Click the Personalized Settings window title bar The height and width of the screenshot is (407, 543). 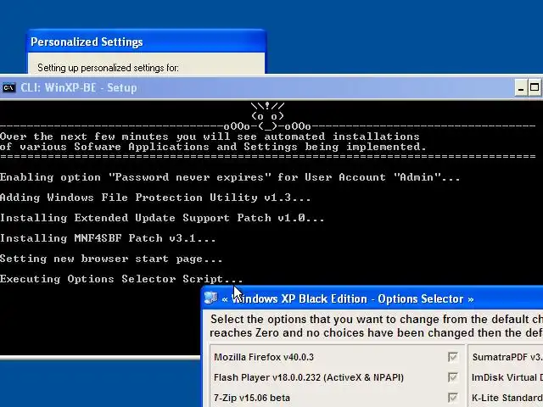coord(146,42)
